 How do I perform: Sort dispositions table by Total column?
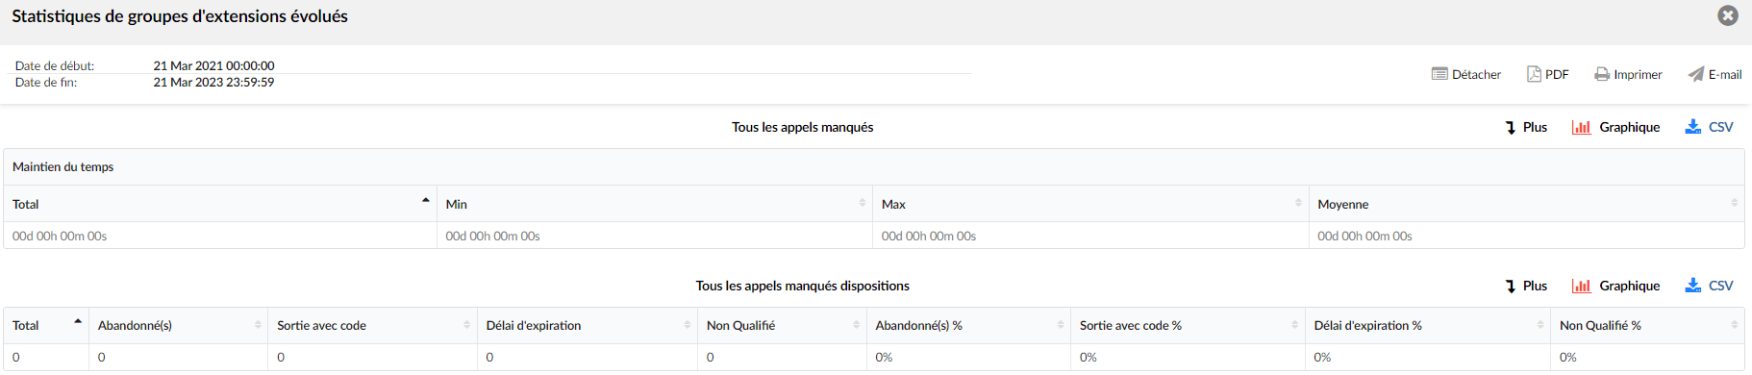point(46,325)
